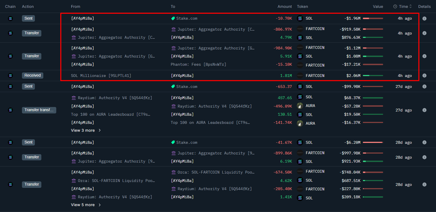Open Raydium: Authority V4 sender next to 457.65
Screen dimensions: 436x212
114,98
